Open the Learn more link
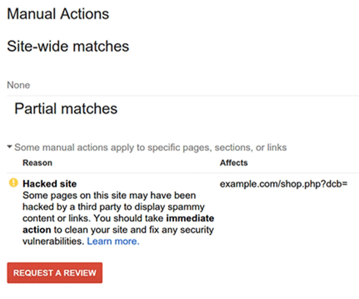Image resolution: width=359 pixels, height=299 pixels. pyautogui.click(x=113, y=242)
